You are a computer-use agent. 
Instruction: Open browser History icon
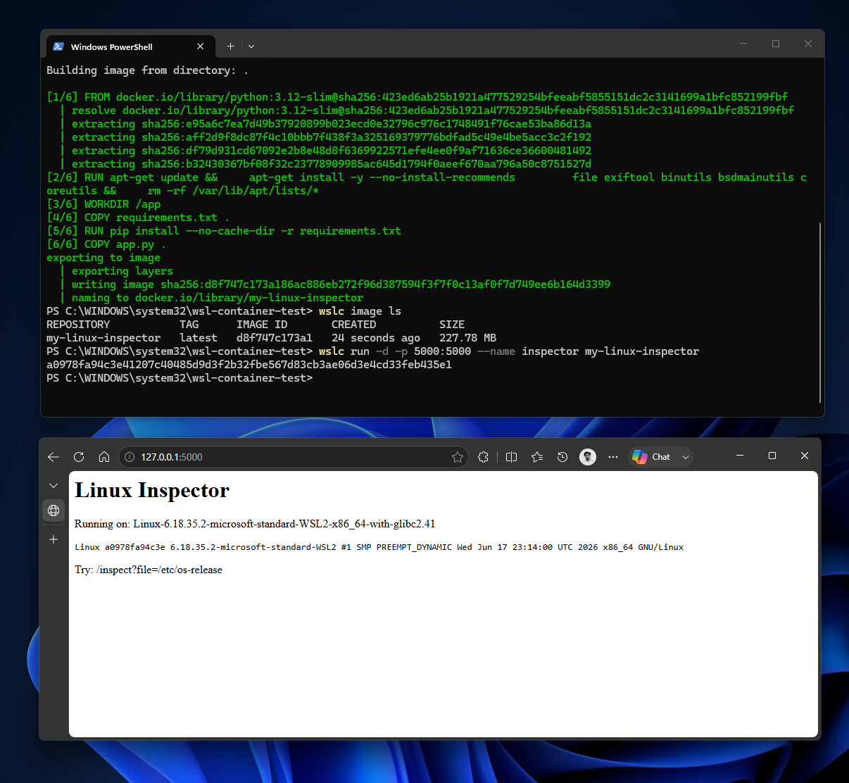[x=562, y=457]
